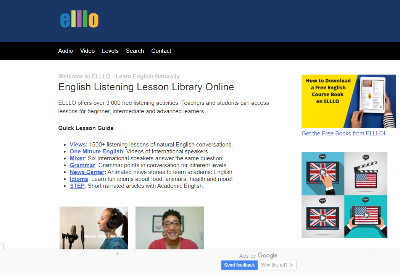
Task: Open the Mixer link
Action: pyautogui.click(x=77, y=158)
